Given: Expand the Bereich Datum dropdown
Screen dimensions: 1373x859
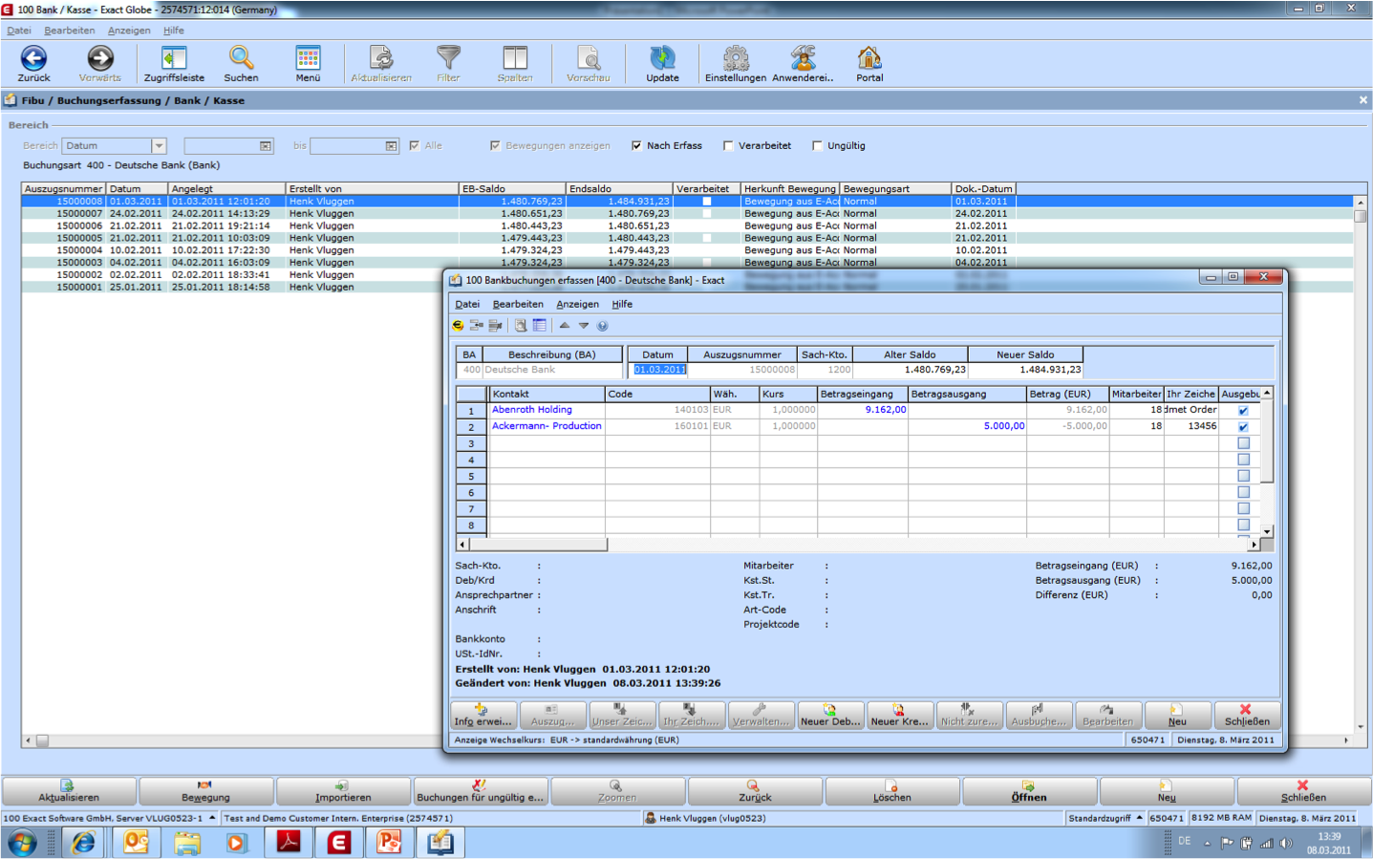Looking at the screenshot, I should point(159,146).
